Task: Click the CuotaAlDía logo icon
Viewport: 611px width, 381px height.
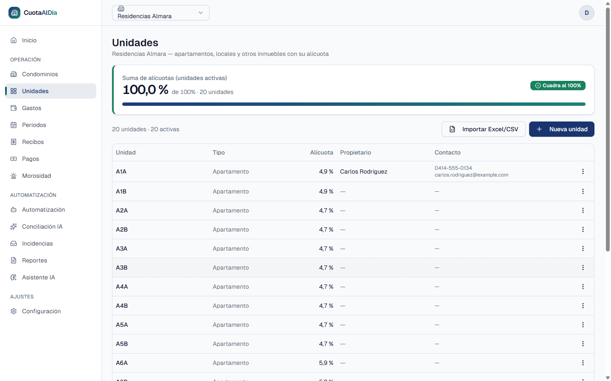Action: 14,13
